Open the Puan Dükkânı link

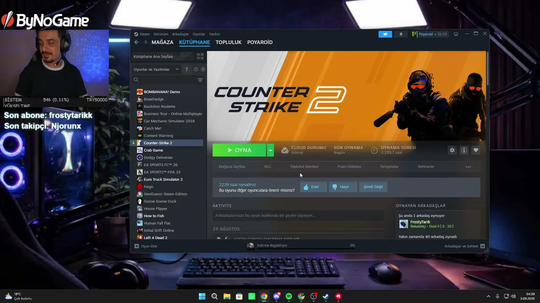click(349, 167)
